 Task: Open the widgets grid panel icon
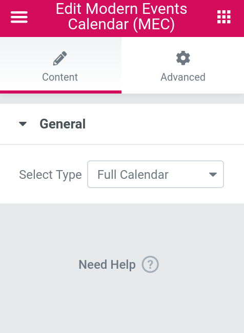(224, 17)
